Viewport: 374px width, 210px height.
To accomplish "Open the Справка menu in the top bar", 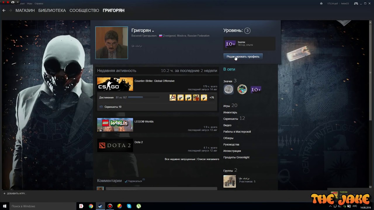I will 39,3.
